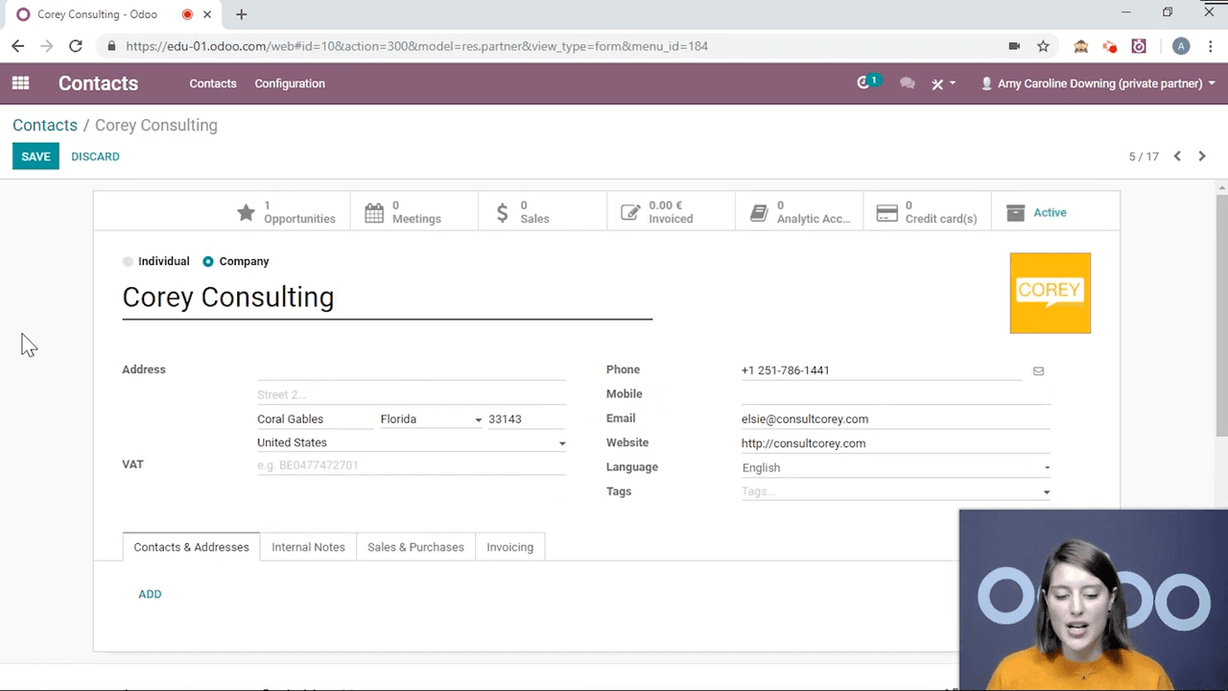
Task: Toggle the Active archive status
Action: point(1016,212)
